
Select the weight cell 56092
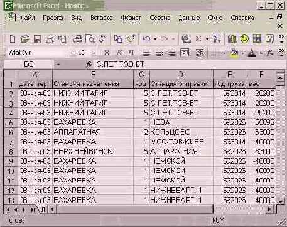261,122
